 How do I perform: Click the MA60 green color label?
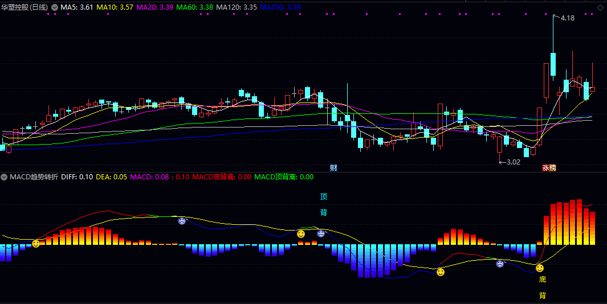[194, 7]
